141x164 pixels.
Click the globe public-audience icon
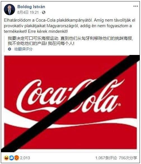coord(44,12)
